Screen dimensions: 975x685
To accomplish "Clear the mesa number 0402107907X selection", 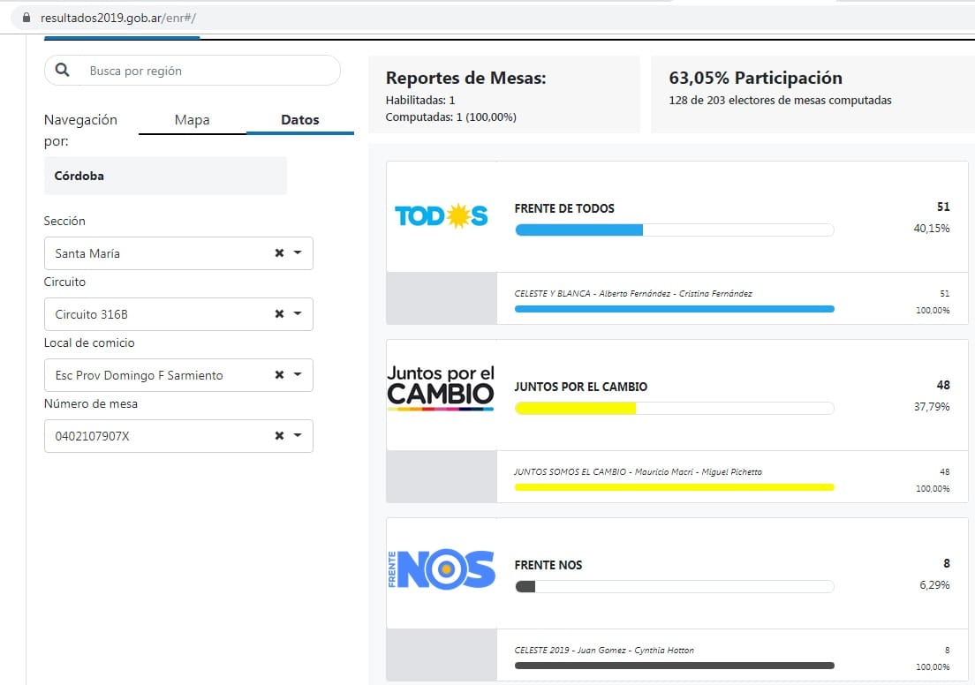I will click(x=279, y=436).
